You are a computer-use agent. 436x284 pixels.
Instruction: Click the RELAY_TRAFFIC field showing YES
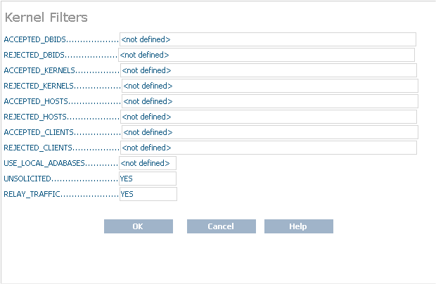click(x=148, y=194)
